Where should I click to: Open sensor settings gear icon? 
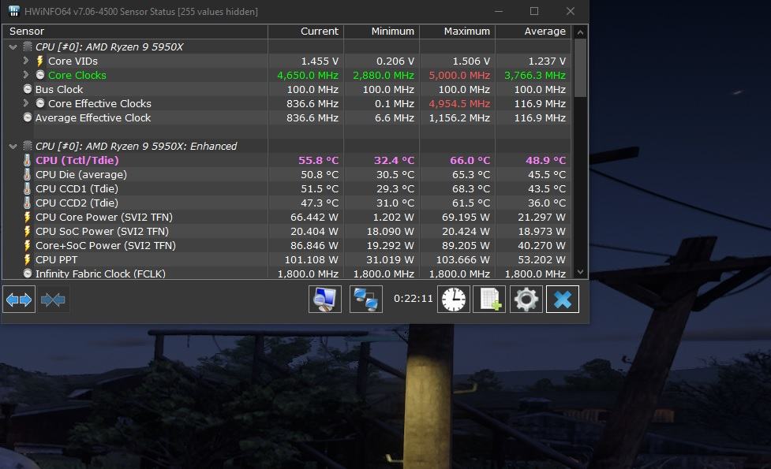526,299
